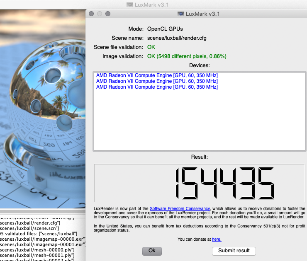
Task: Click the 15435 result score display
Action: (200, 183)
